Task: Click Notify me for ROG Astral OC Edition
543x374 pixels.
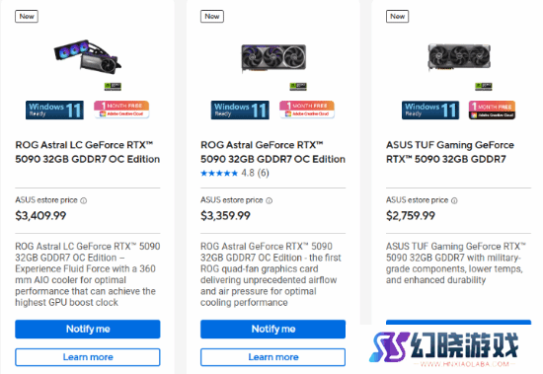Action: pyautogui.click(x=272, y=329)
